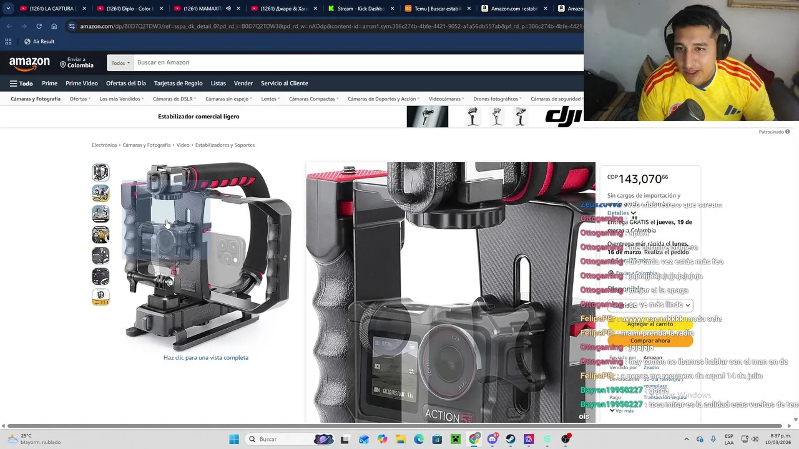Image resolution: width=799 pixels, height=449 pixels.
Task: Expand the Videocámaras dropdown
Action: click(447, 99)
